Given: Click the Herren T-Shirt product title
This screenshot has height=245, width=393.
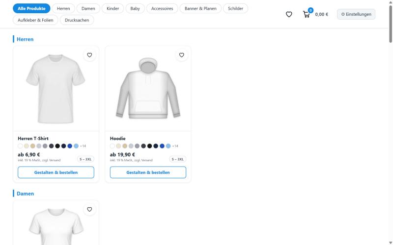Looking at the screenshot, I should (x=33, y=139).
